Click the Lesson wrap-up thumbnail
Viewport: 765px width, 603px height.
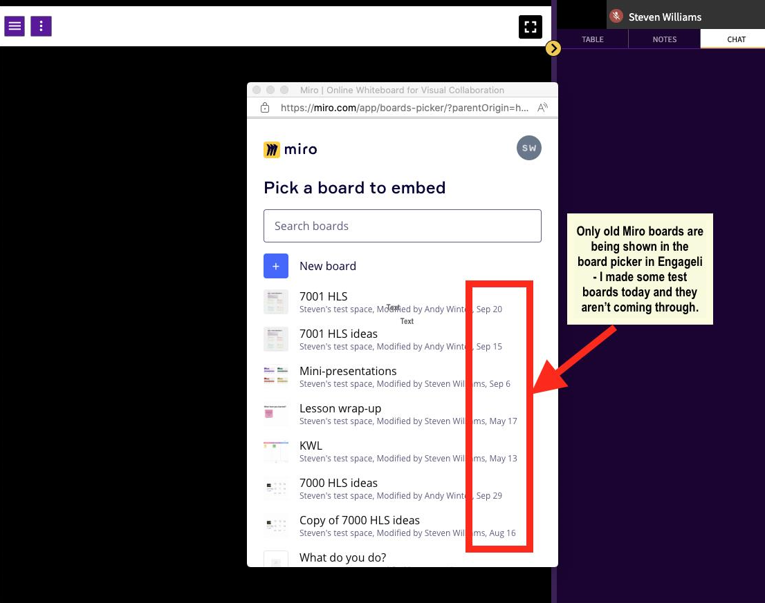point(276,414)
